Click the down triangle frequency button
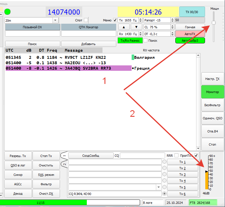This screenshot has height=207, width=225. (x=136, y=27)
